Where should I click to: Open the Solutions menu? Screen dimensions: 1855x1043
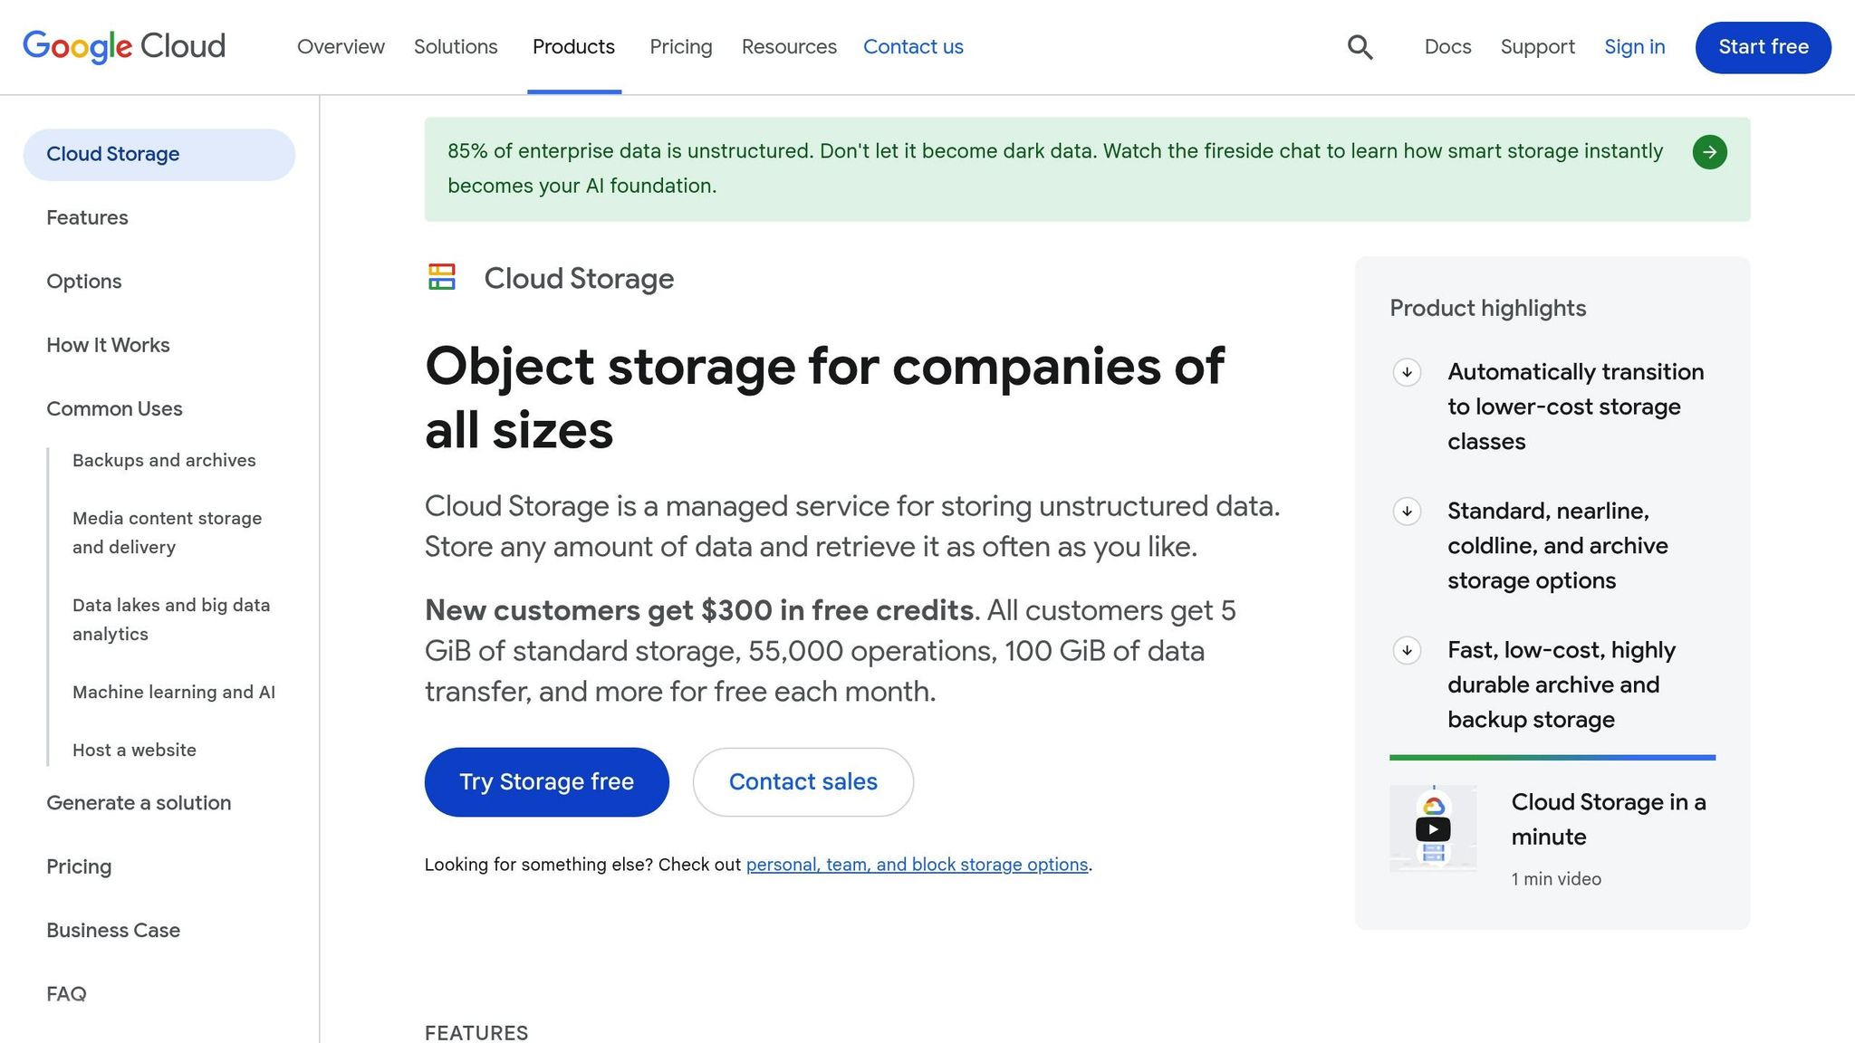[456, 46]
